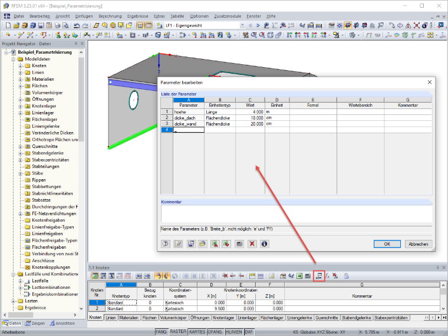Click the View in Z direction icon
Screen dimensions: 448x336
[314, 35]
